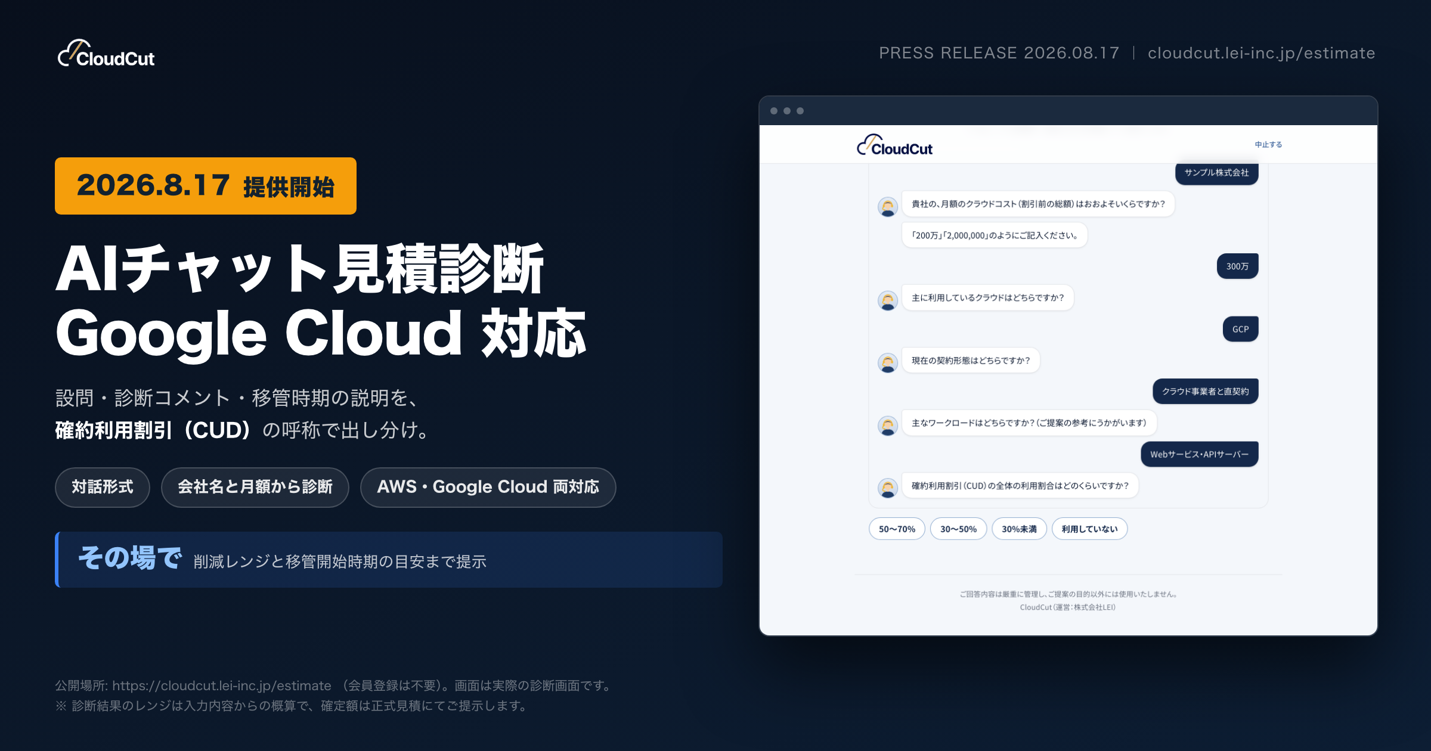Click the headline line Google Cloud 対応
The width and height of the screenshot is (1431, 751).
321,333
